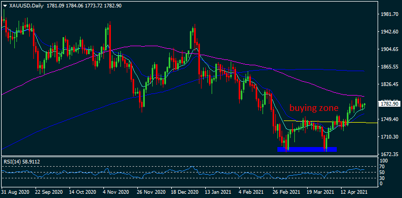This screenshot has width=402, height=198.
Task: Click the RSI scale value 0
Action: [x=381, y=184]
